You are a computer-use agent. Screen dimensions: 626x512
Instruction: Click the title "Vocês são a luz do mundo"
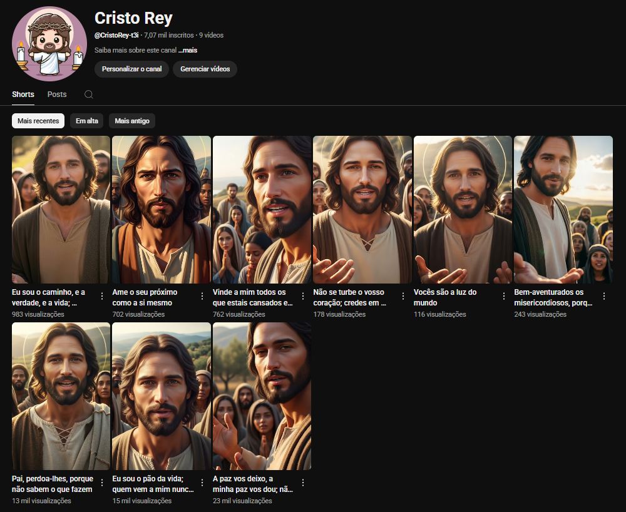(445, 297)
